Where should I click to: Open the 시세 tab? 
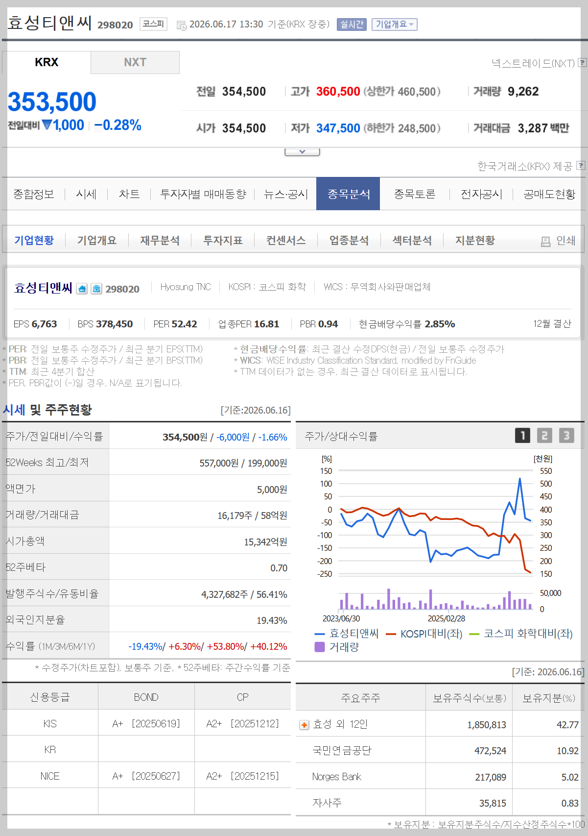86,194
